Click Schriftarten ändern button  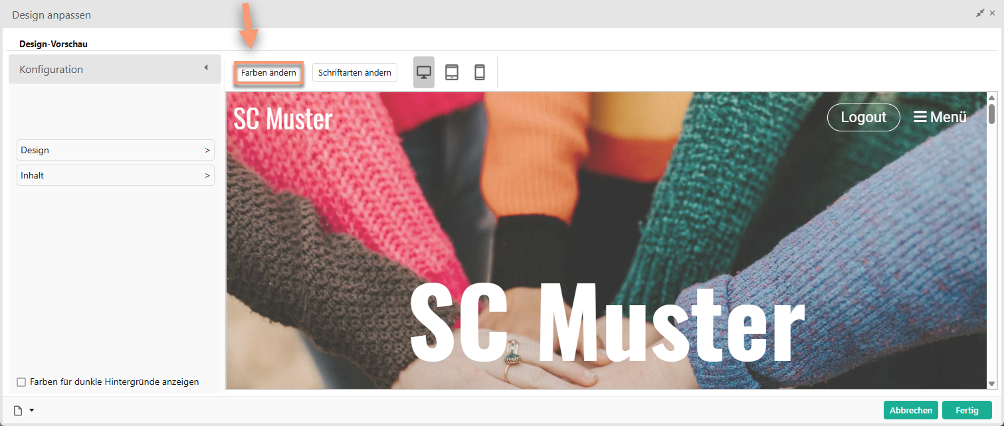click(355, 72)
